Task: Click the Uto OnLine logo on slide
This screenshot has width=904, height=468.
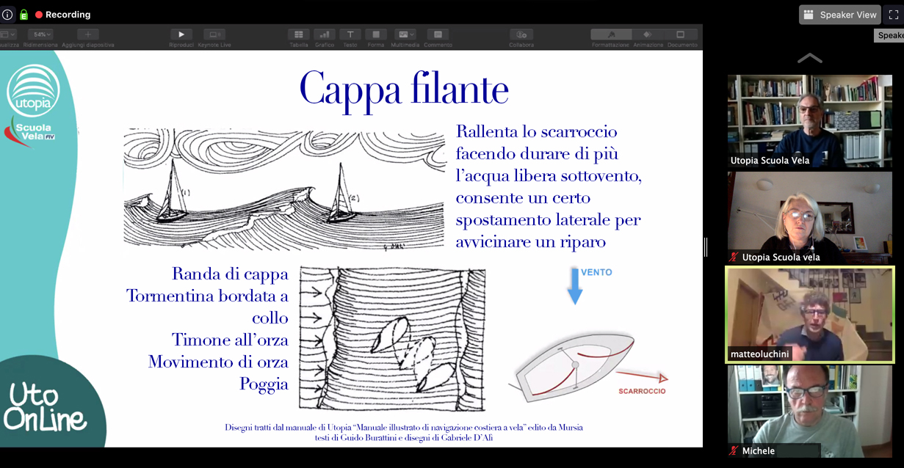Action: click(x=44, y=408)
